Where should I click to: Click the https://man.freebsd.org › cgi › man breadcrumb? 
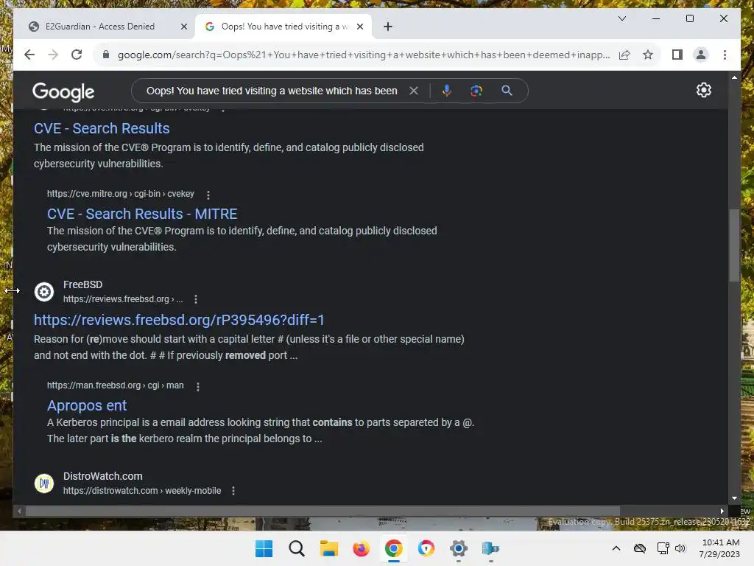tap(116, 385)
